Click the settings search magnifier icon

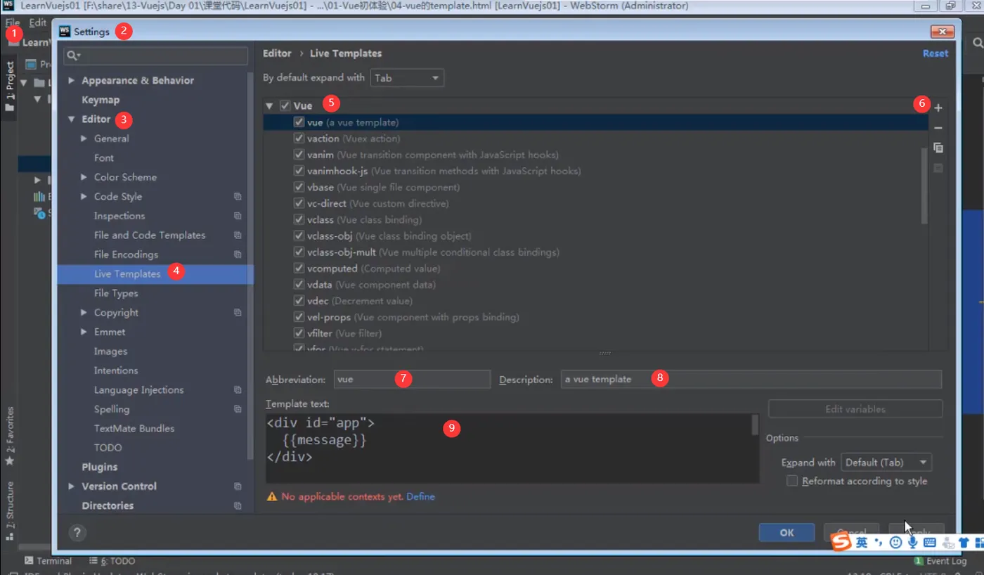[x=73, y=55]
